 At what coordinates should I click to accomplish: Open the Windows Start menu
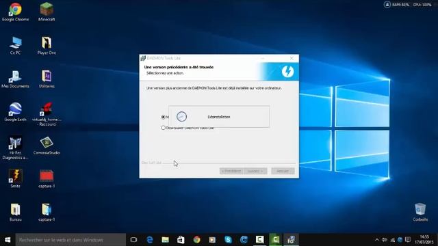8,240
